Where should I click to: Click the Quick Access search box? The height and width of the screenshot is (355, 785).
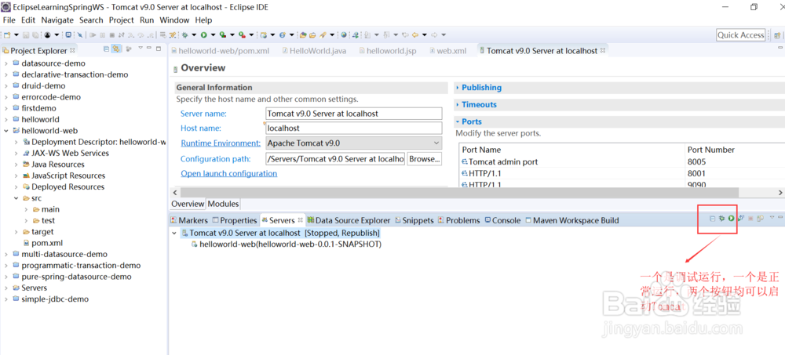[740, 35]
